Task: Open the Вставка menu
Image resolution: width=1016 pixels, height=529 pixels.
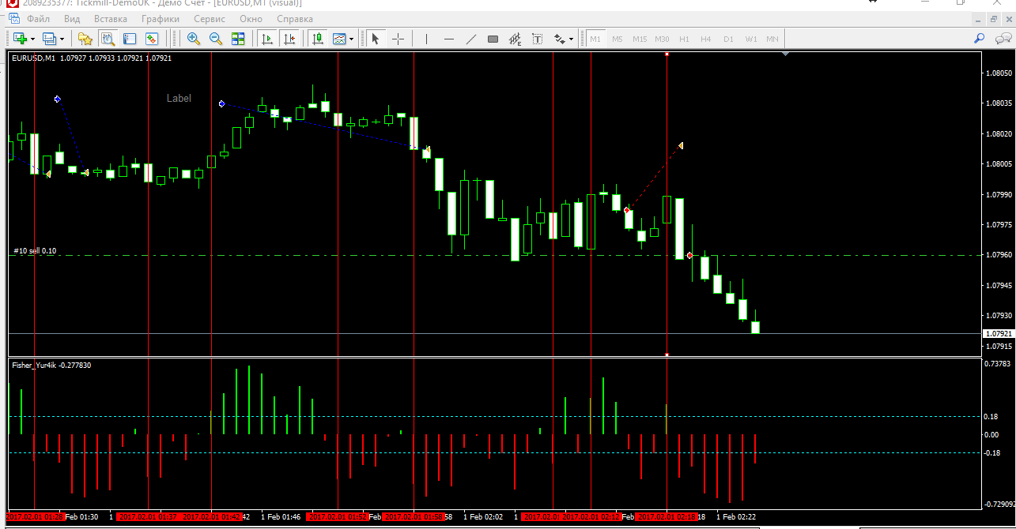Action: coord(111,18)
